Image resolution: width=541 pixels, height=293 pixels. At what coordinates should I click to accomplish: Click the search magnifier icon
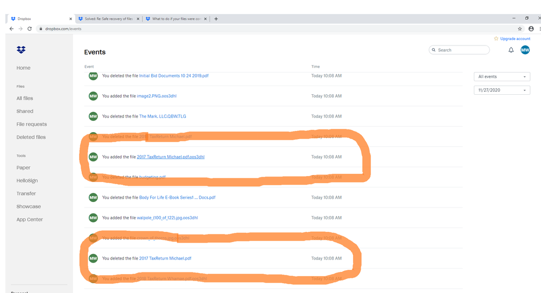tap(434, 50)
